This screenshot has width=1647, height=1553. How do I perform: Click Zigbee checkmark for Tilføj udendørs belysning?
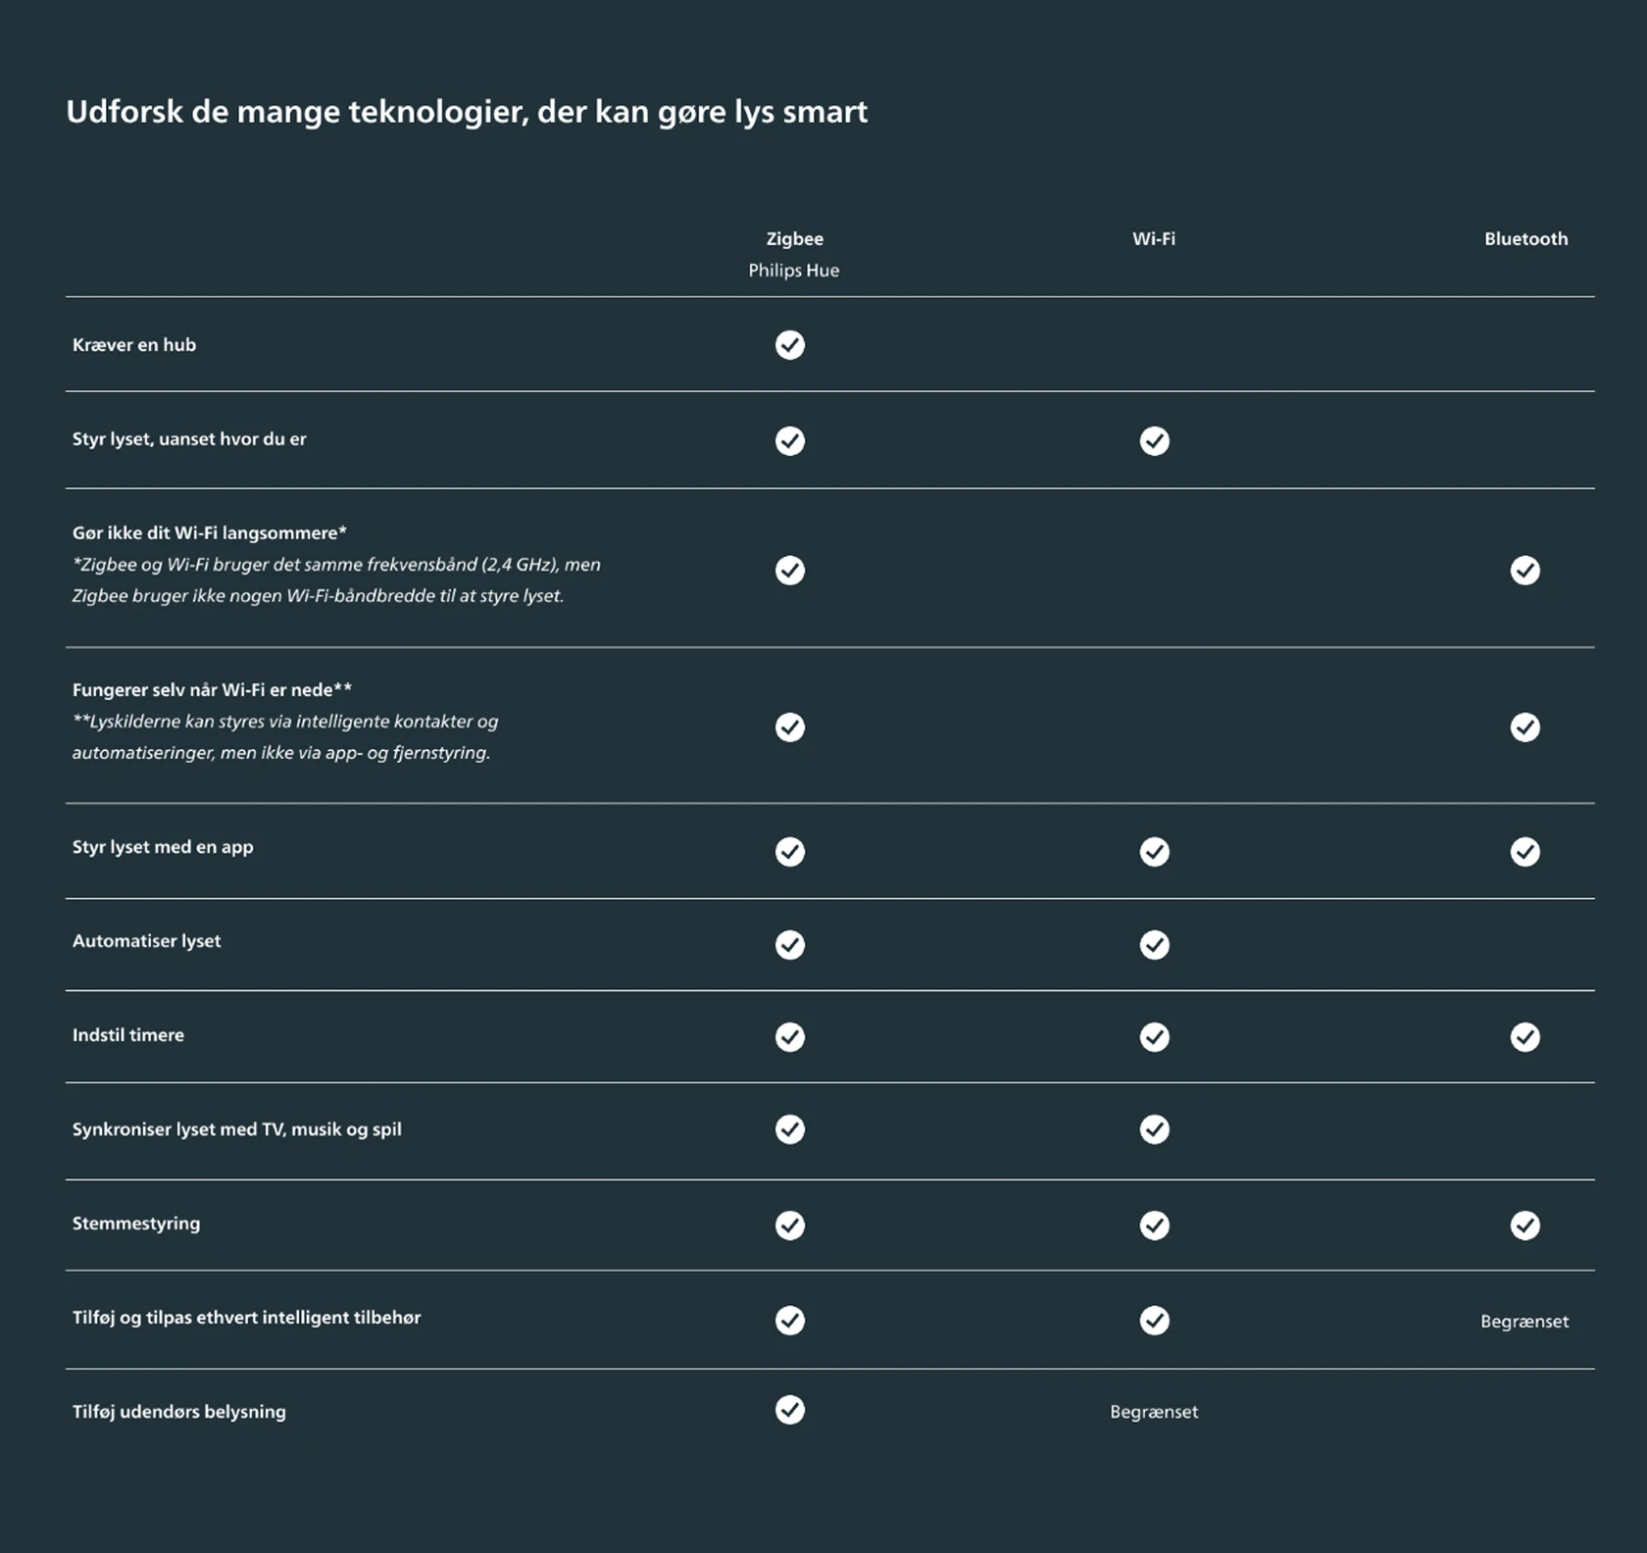pos(789,1410)
